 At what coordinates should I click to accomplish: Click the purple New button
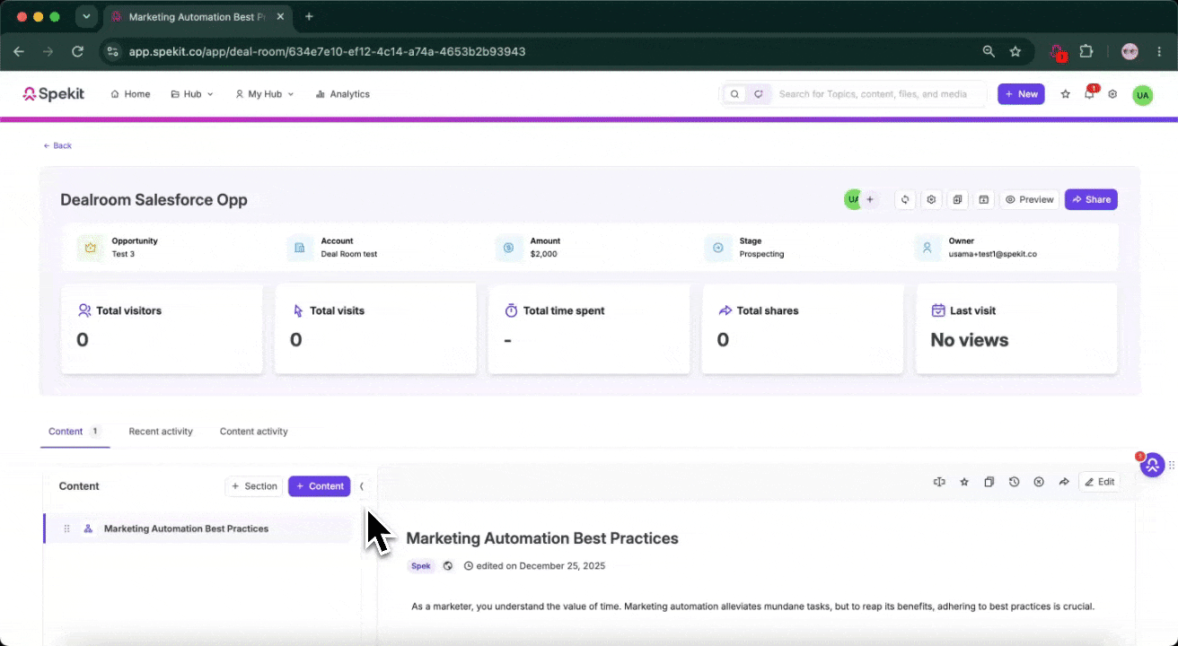tap(1021, 94)
